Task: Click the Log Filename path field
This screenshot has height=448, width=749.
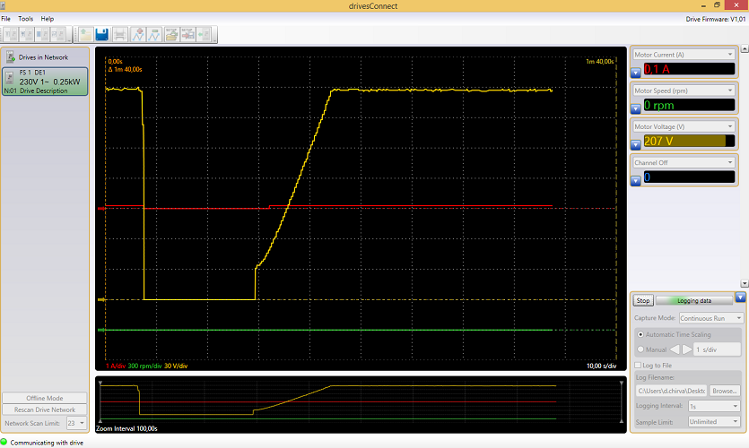Action: click(x=671, y=391)
